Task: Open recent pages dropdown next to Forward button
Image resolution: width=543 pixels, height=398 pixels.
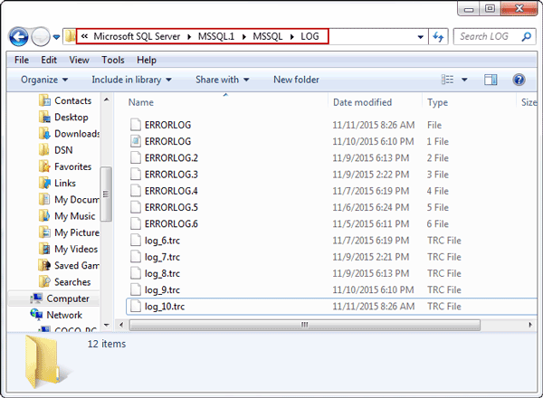Action: tap(56, 37)
